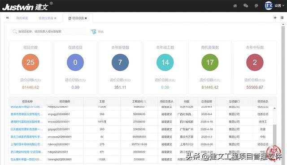Click the Justwin 建文 logo
287x165 pixels.
point(27,6)
